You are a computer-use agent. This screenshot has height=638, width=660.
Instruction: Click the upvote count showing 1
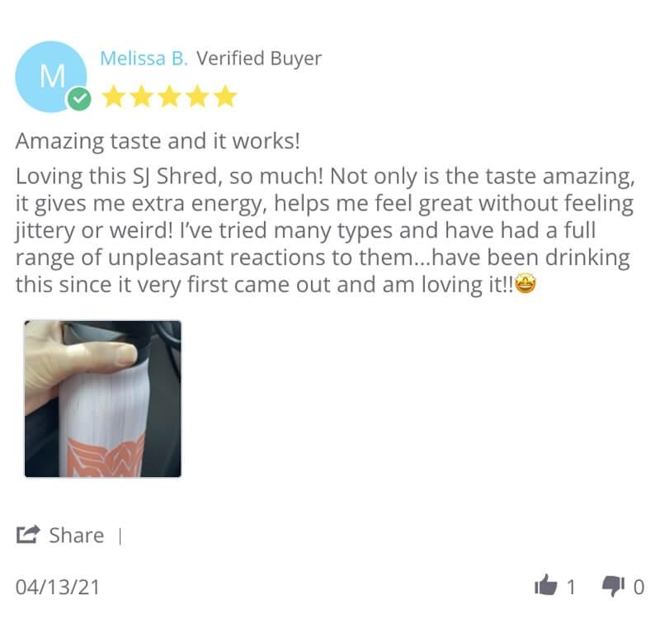571,587
